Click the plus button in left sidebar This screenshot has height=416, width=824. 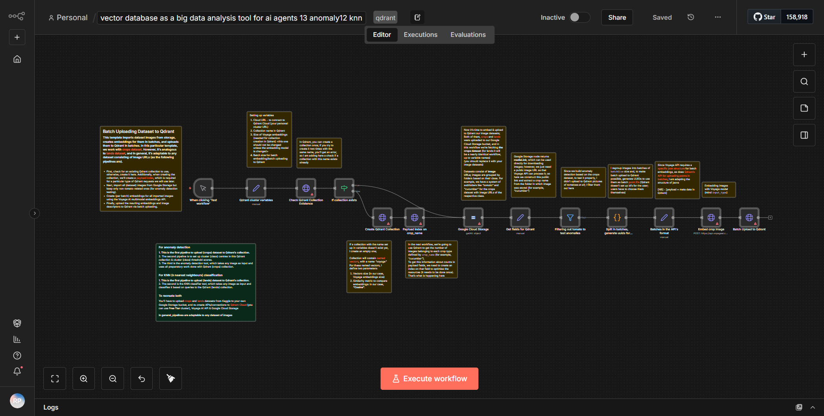17,37
